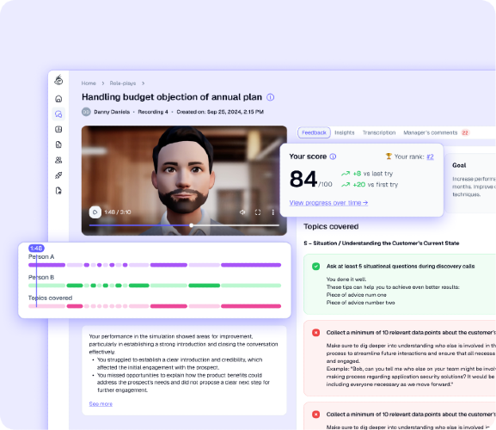Open the video more options menu
The height and width of the screenshot is (430, 496).
point(273,212)
